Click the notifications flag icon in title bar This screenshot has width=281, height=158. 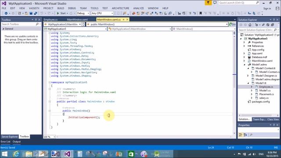pyautogui.click(x=208, y=3)
